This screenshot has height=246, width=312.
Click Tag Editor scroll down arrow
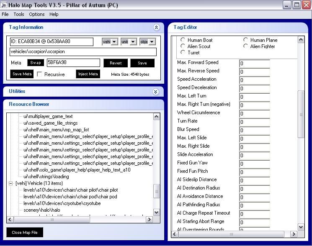click(301, 227)
